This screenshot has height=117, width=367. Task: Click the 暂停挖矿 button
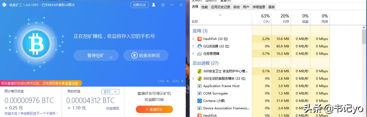[96, 56]
